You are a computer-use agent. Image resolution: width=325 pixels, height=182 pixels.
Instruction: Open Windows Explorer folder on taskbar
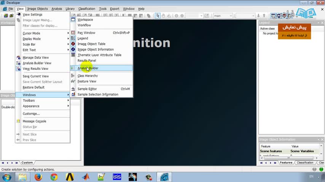point(22,177)
